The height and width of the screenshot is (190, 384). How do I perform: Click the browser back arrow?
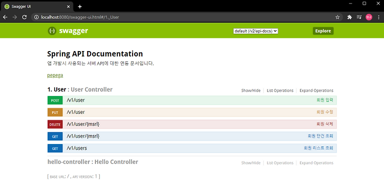5,17
